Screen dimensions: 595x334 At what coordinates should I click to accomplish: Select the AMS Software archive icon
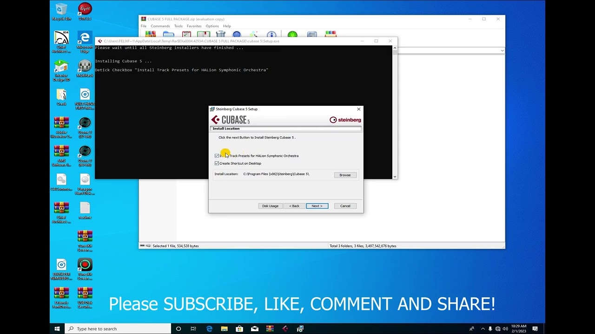[61, 155]
